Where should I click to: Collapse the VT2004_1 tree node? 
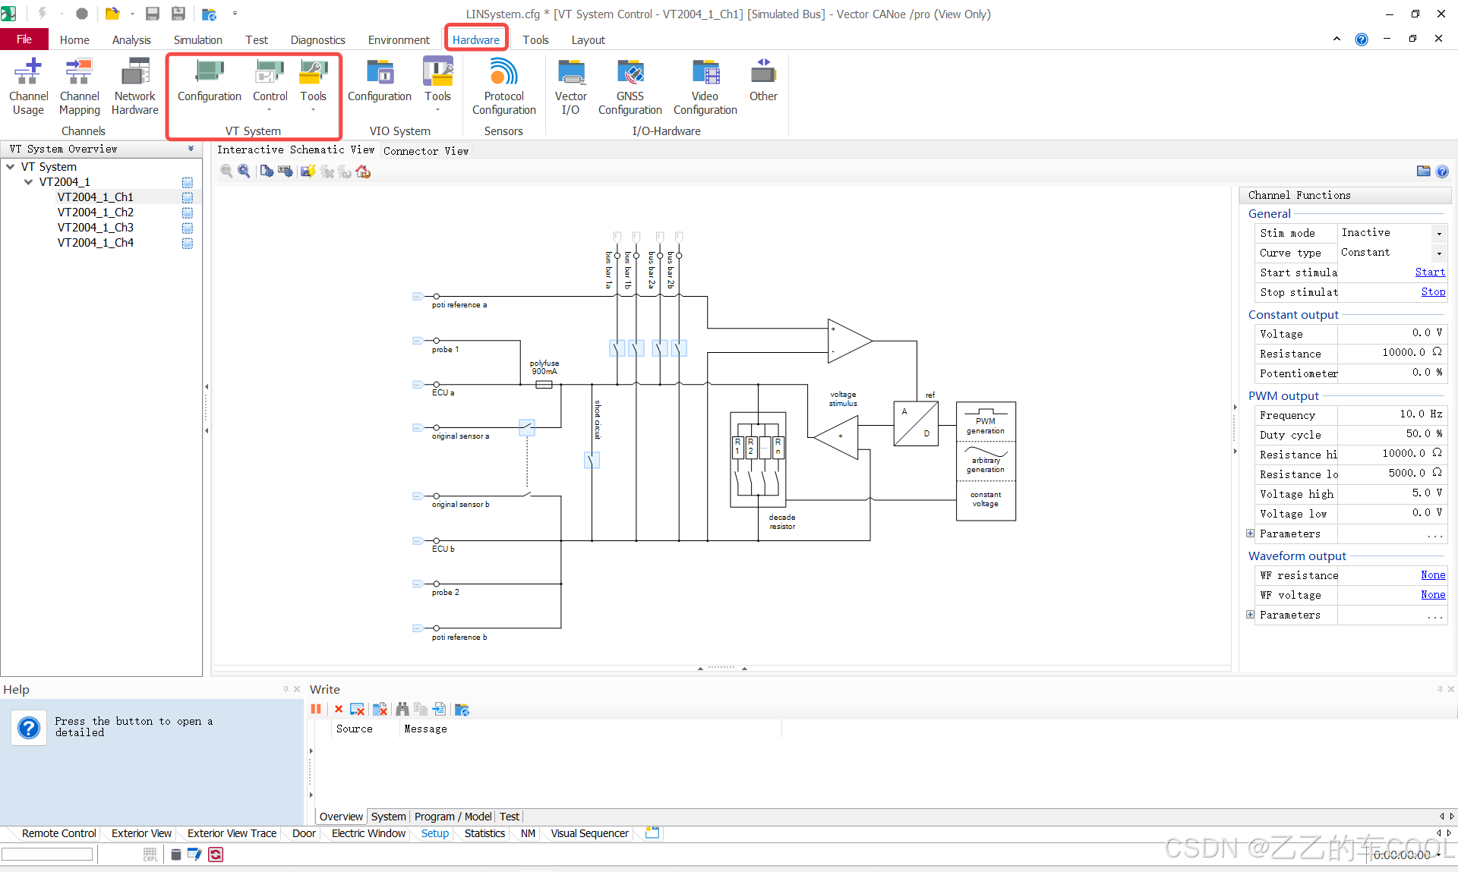coord(28,182)
